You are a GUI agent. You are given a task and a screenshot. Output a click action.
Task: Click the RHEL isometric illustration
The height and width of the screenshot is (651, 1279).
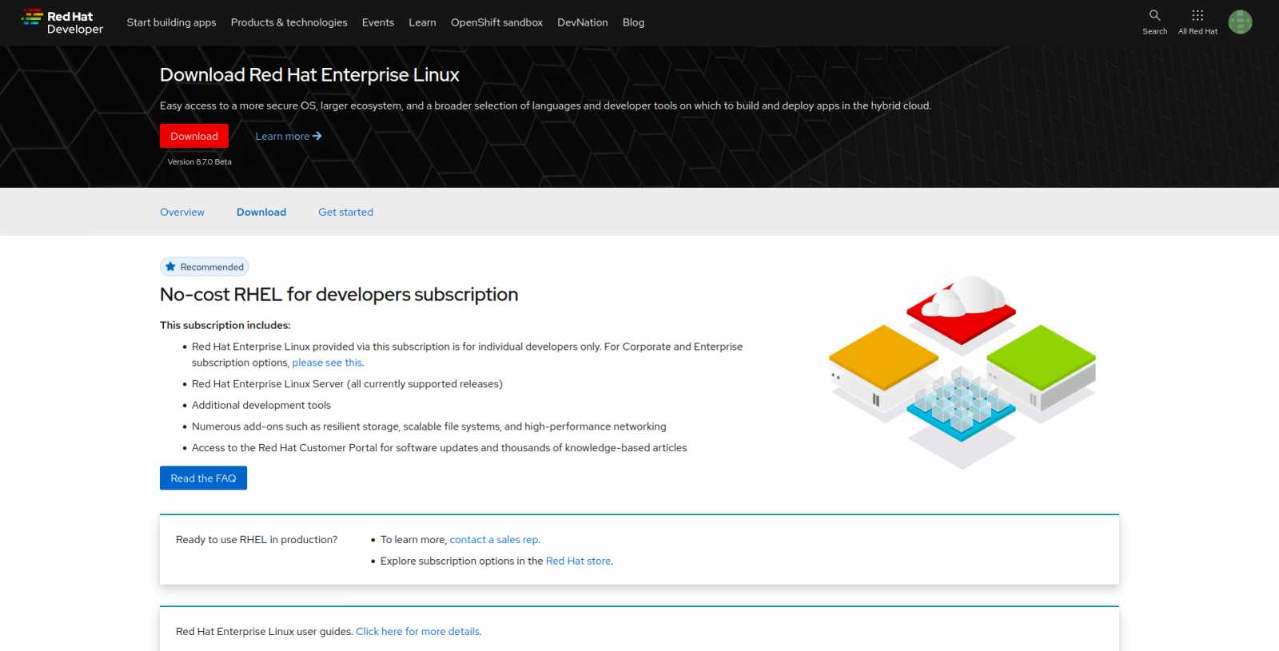[962, 371]
